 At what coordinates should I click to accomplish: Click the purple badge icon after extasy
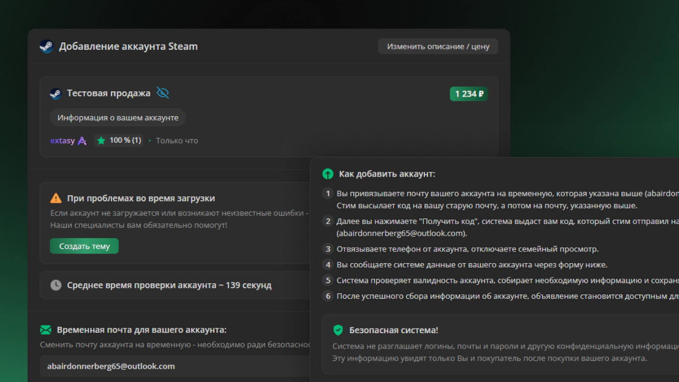(x=82, y=141)
